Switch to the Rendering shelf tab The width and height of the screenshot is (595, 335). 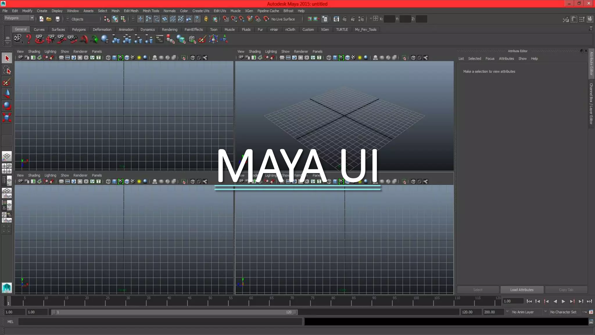(169, 29)
